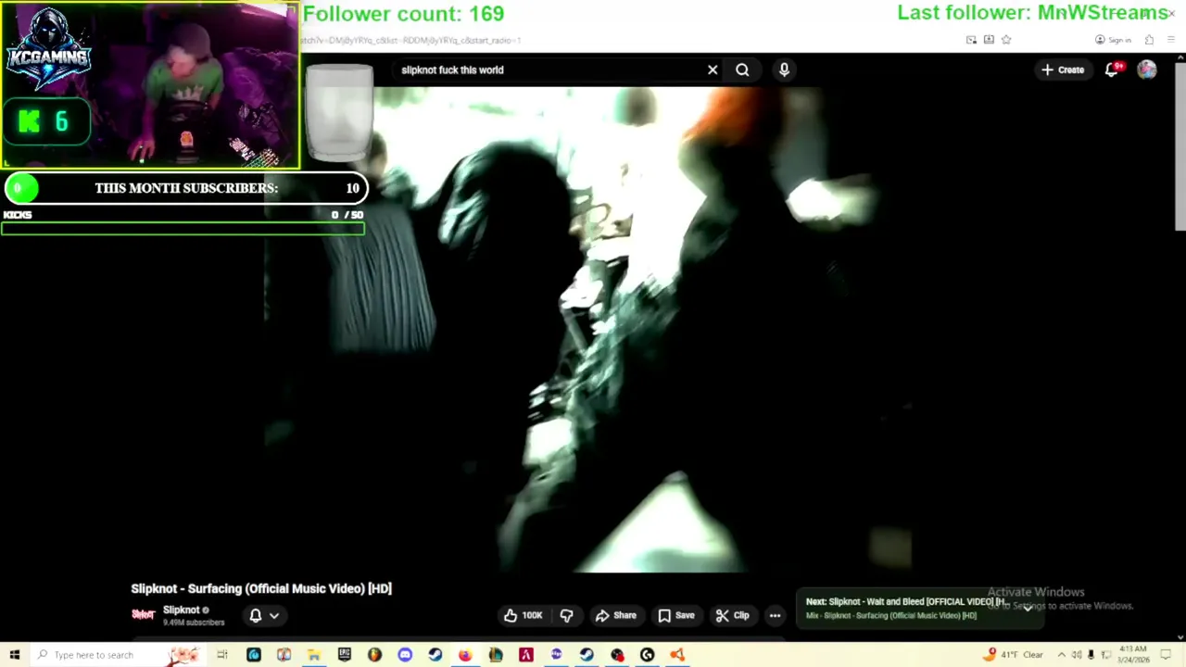The width and height of the screenshot is (1186, 667).
Task: Clear the YouTube search box text
Action: [x=713, y=69]
